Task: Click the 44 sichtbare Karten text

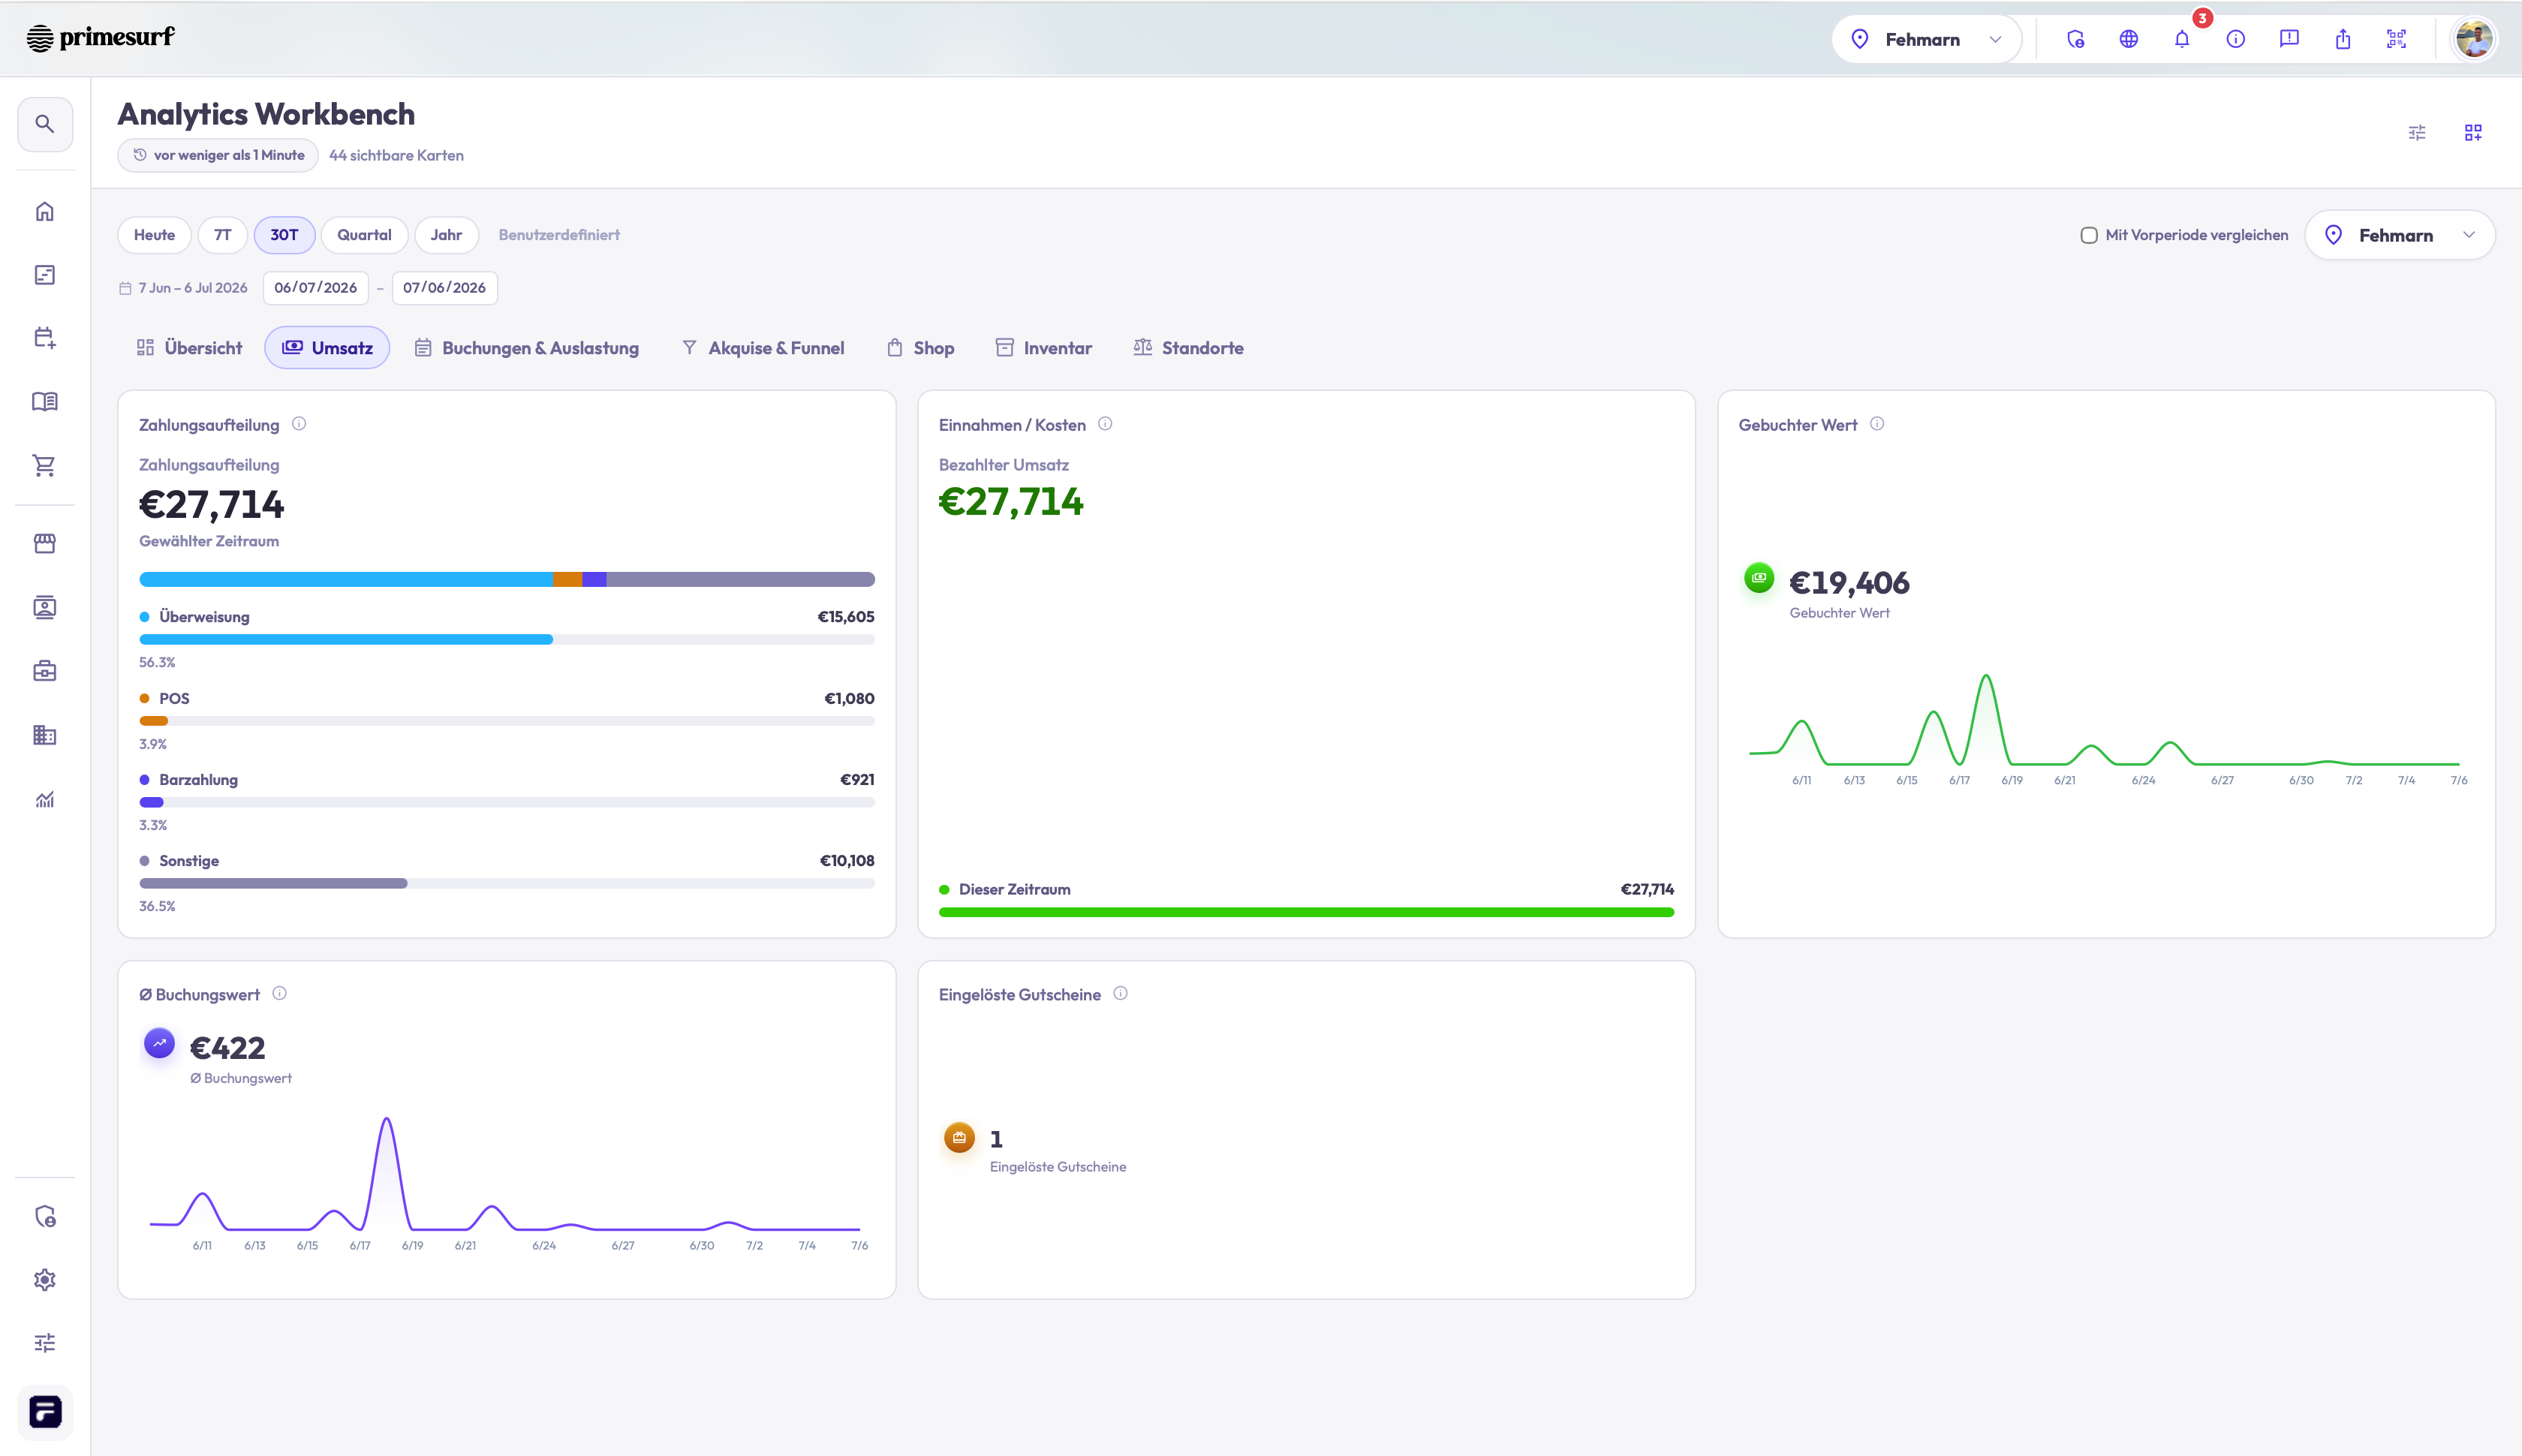Action: (x=396, y=155)
